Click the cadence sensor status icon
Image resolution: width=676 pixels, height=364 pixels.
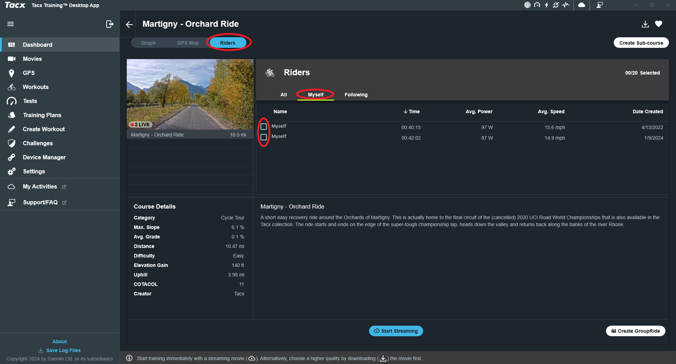[556, 5]
